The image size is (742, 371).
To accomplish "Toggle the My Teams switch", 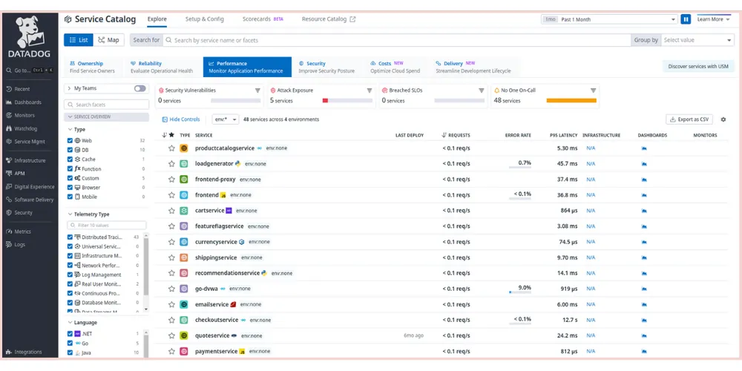I will pyautogui.click(x=140, y=88).
